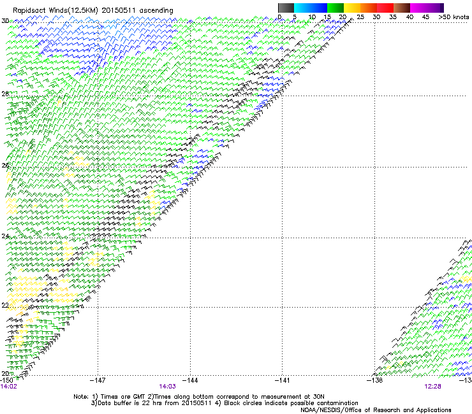Click the latitude label 30
The image size is (472, 414).
(x=5, y=21)
